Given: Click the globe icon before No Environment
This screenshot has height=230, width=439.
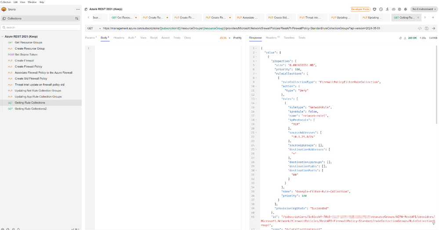Looking at the screenshot, I should (406, 9).
